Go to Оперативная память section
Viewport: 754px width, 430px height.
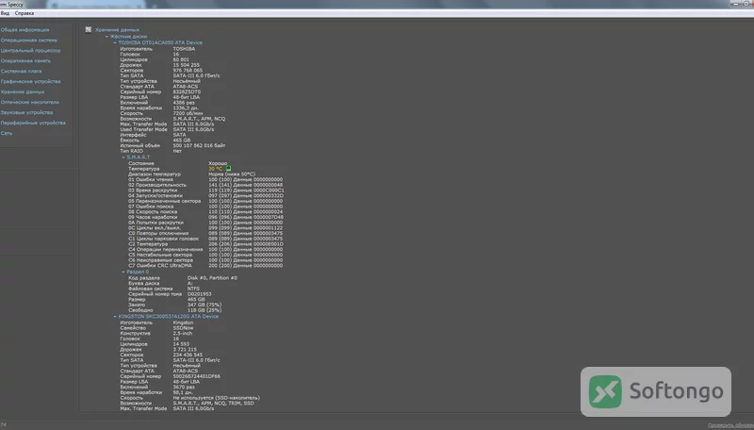coord(25,61)
